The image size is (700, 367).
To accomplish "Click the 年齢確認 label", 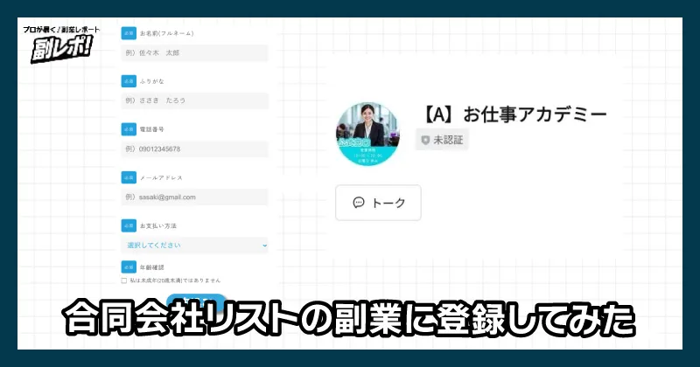I will [151, 267].
